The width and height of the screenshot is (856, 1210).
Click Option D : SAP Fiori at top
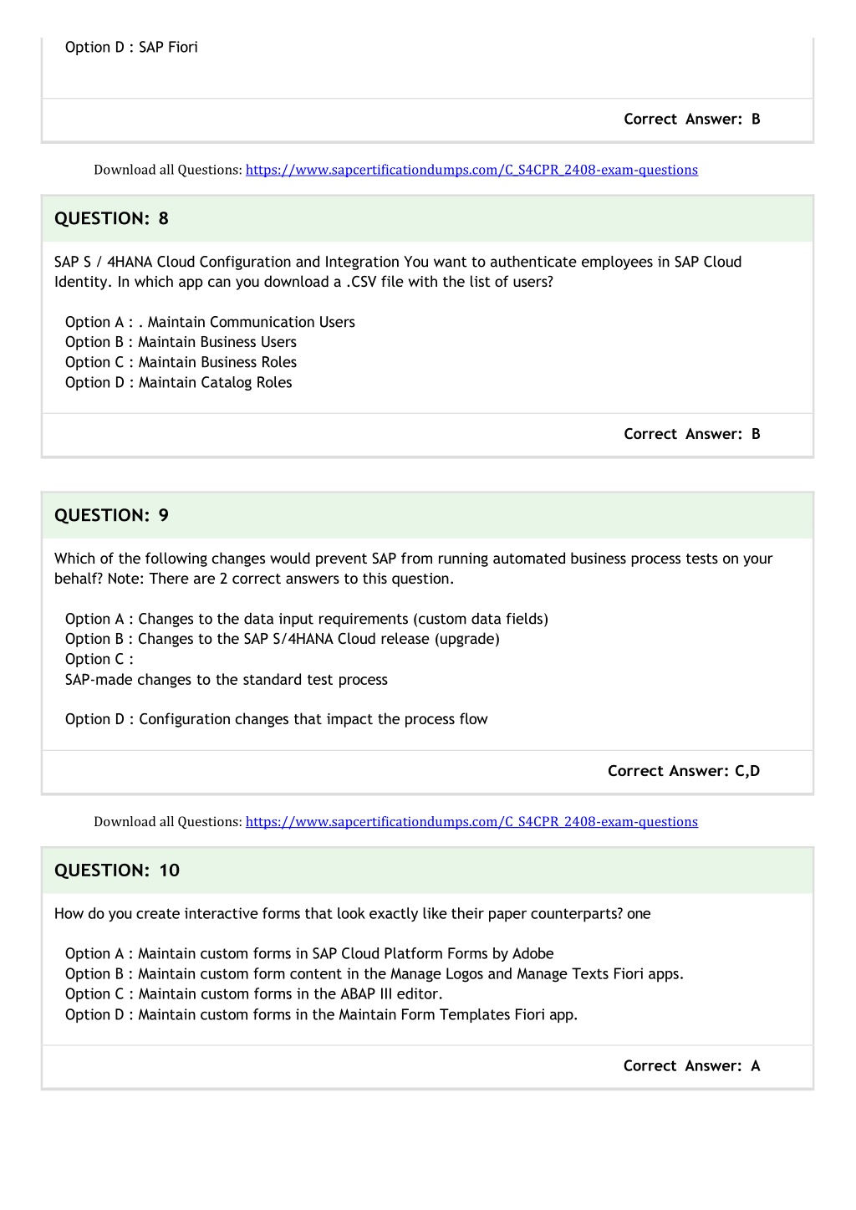pos(131,48)
